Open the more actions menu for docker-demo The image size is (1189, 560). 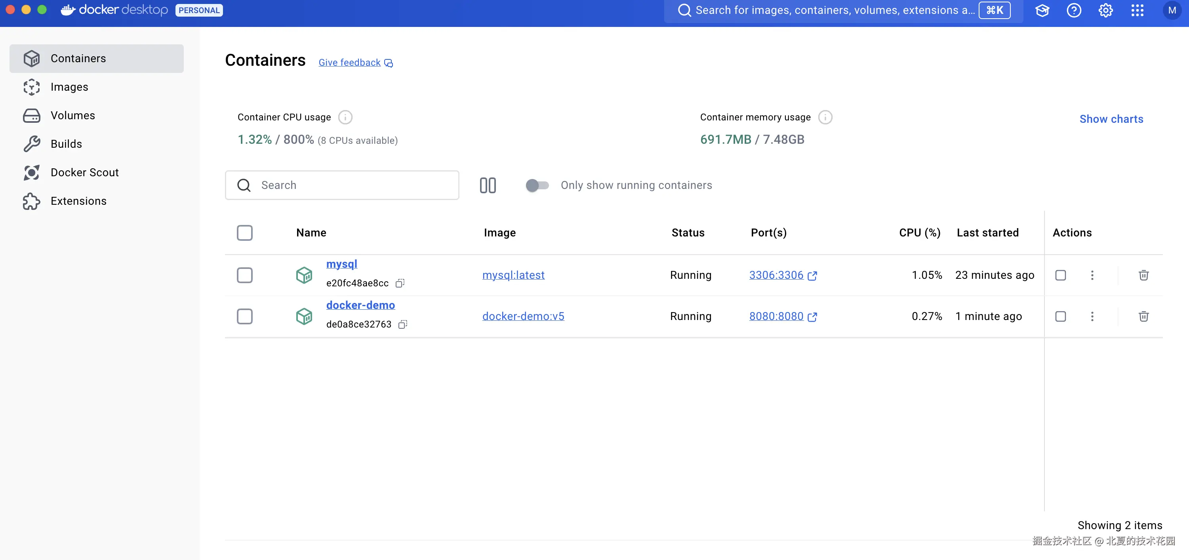point(1092,316)
